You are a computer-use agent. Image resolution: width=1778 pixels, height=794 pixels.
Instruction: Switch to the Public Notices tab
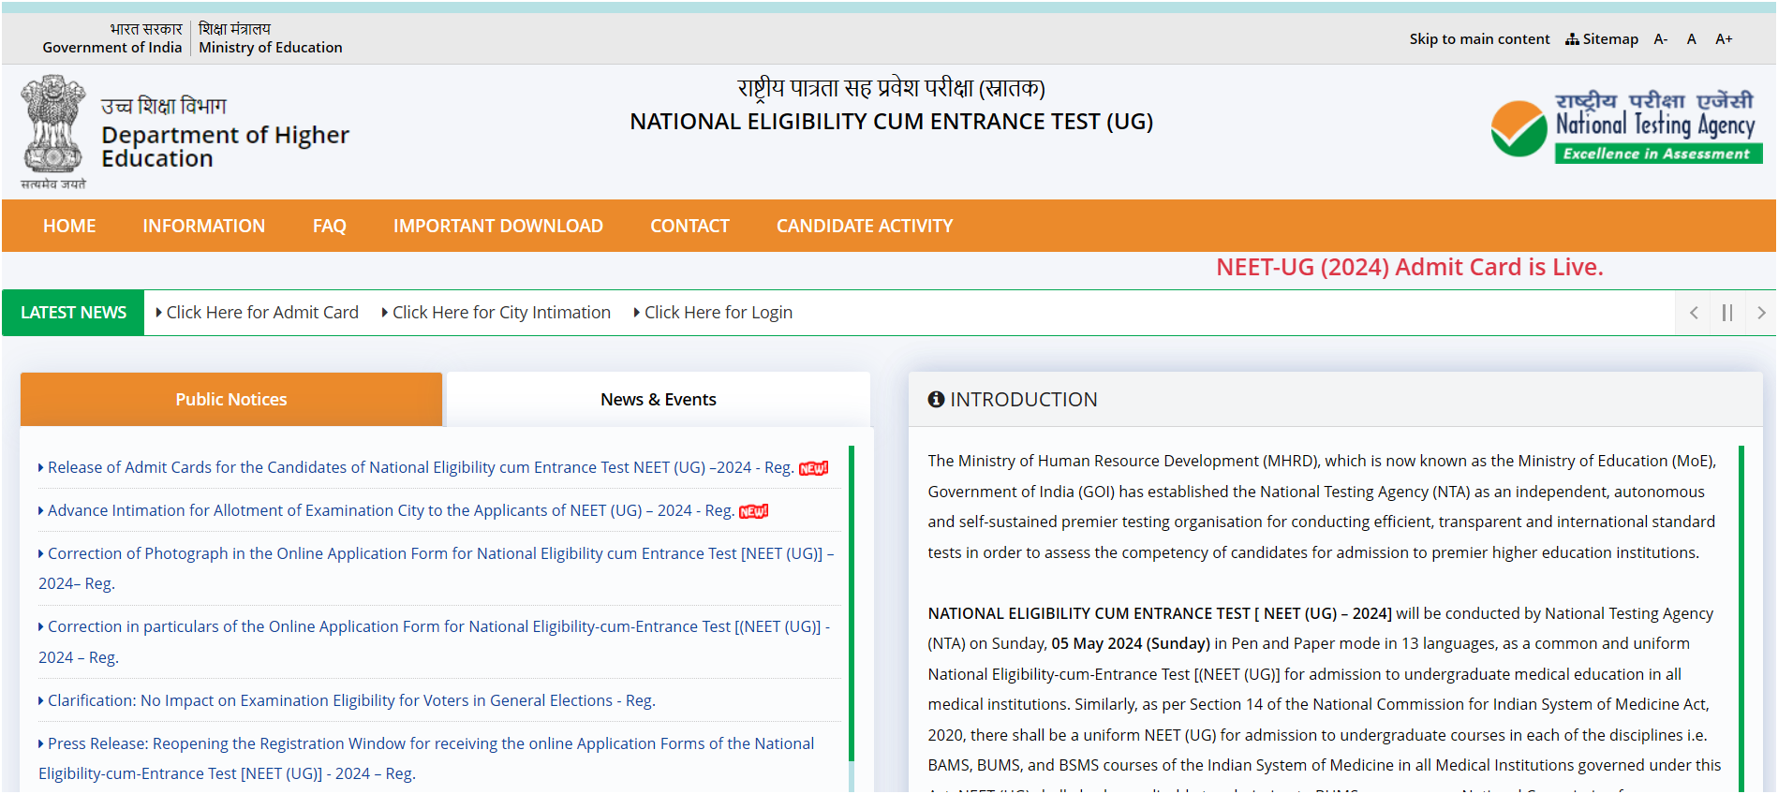(231, 400)
